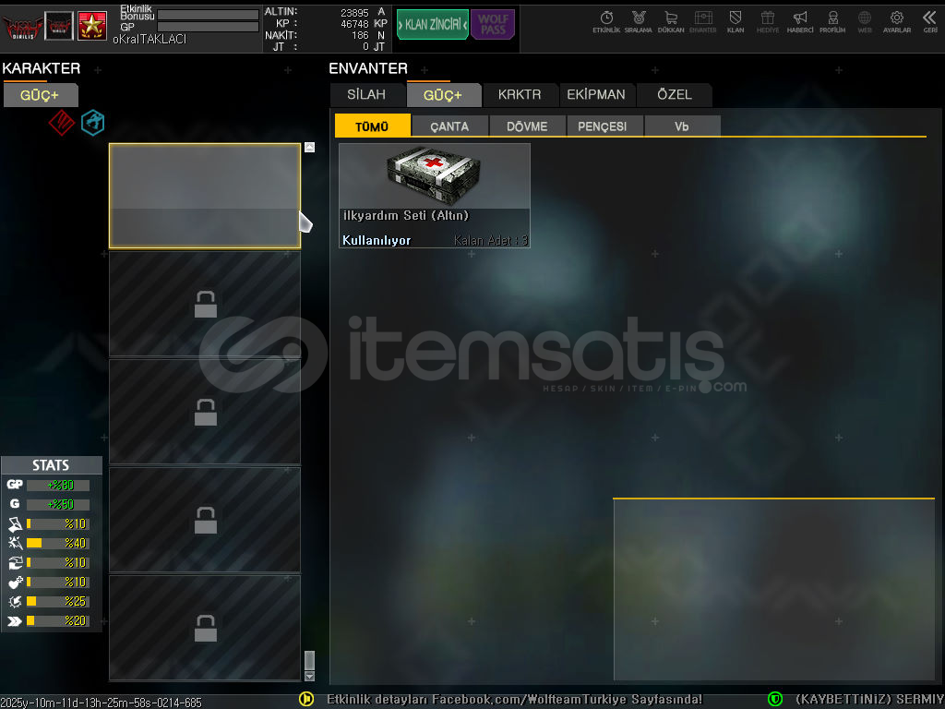Click the Etkinlik Bonusu progress bar
Screen dimensions: 945x709
coord(208,15)
